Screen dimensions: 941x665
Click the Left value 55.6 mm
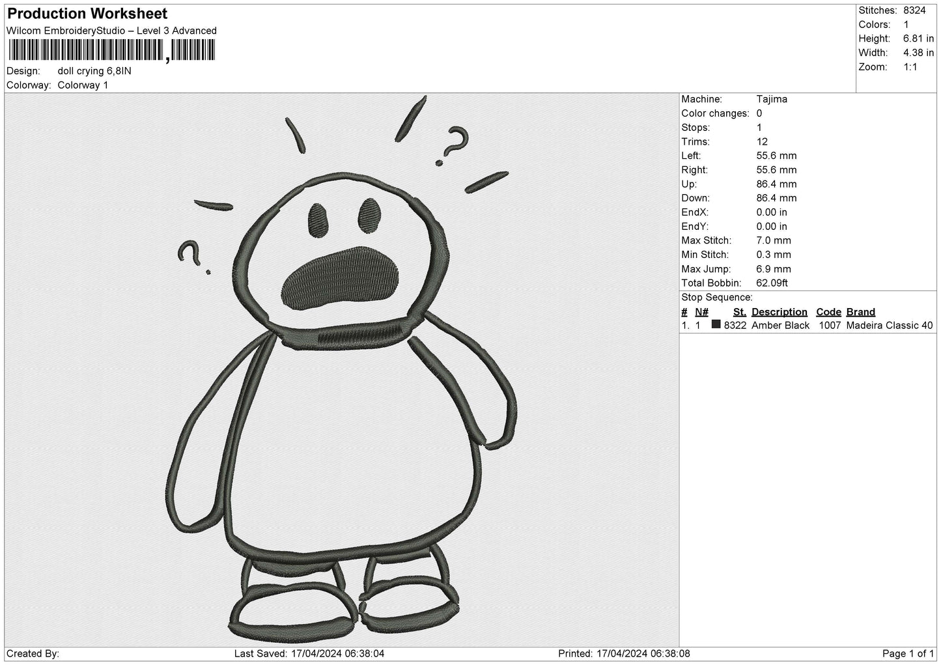coord(776,156)
